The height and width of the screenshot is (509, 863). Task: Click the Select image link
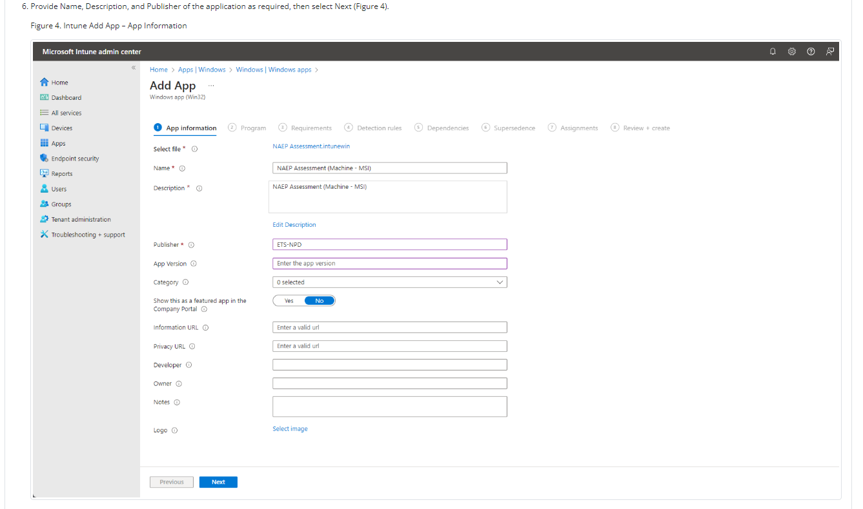click(290, 429)
